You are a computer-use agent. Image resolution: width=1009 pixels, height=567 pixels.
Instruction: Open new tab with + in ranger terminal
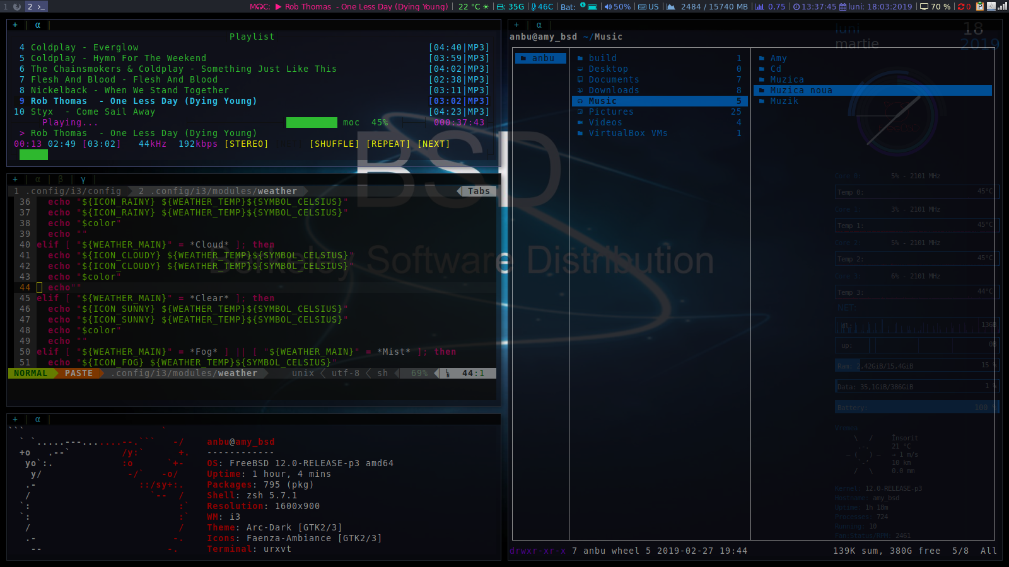(516, 25)
